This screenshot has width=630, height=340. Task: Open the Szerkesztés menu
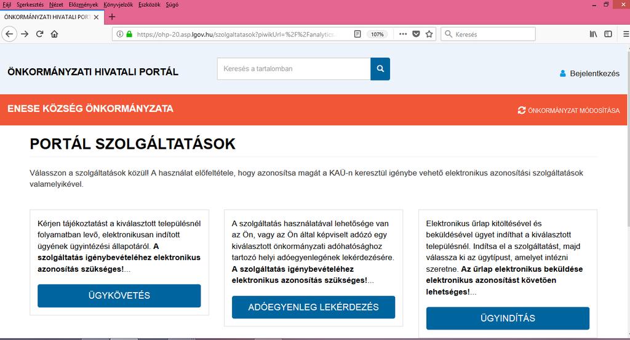pyautogui.click(x=30, y=5)
